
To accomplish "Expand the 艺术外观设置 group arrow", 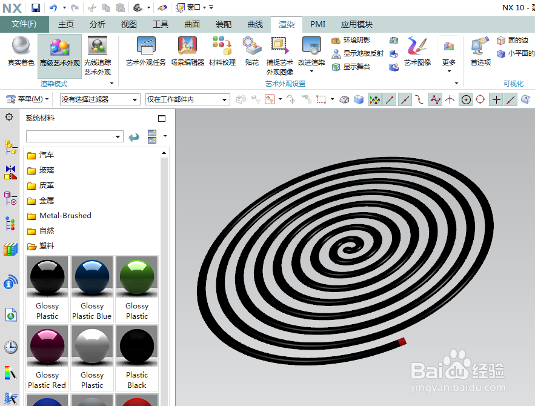I will [456, 83].
